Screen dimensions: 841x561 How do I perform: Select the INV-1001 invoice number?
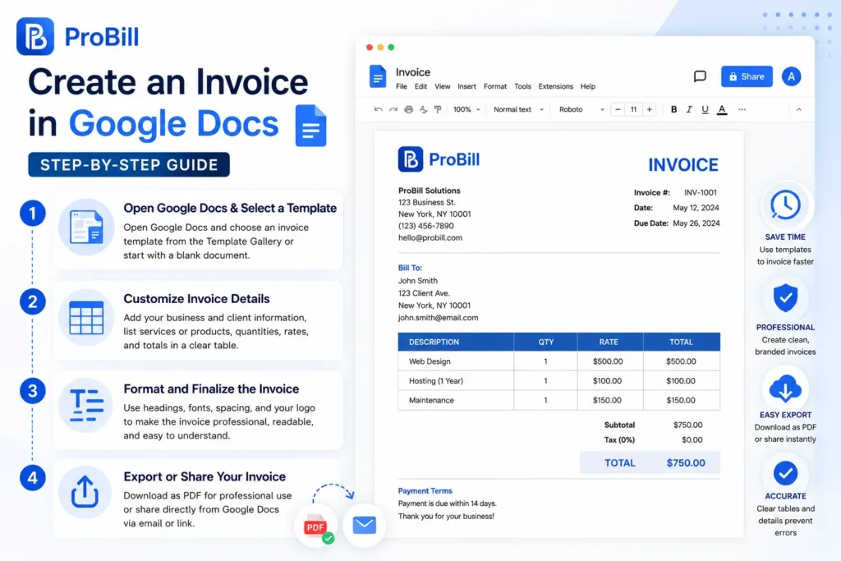[x=700, y=192]
